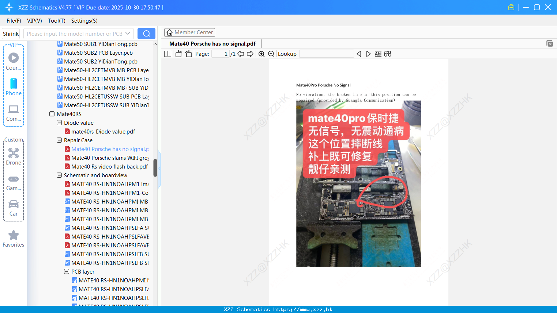557x313 pixels.
Task: Find next lookup result
Action: (368, 54)
